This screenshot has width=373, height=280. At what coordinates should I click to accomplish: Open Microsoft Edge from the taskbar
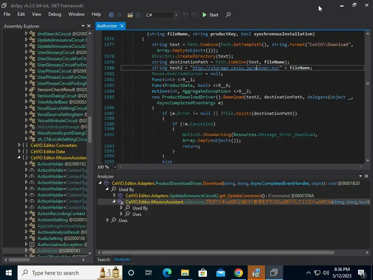pos(167,273)
